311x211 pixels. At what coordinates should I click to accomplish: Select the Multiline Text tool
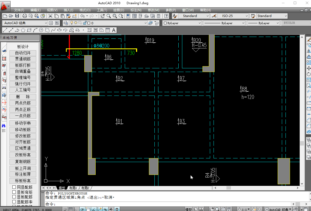coord(114,30)
